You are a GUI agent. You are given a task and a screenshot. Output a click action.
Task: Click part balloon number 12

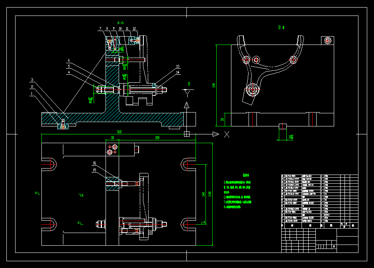click(x=134, y=28)
